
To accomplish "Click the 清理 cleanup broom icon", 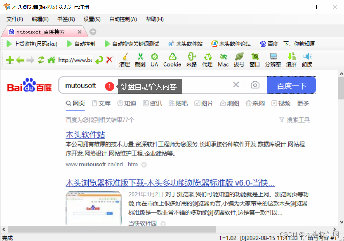I will (124, 60).
